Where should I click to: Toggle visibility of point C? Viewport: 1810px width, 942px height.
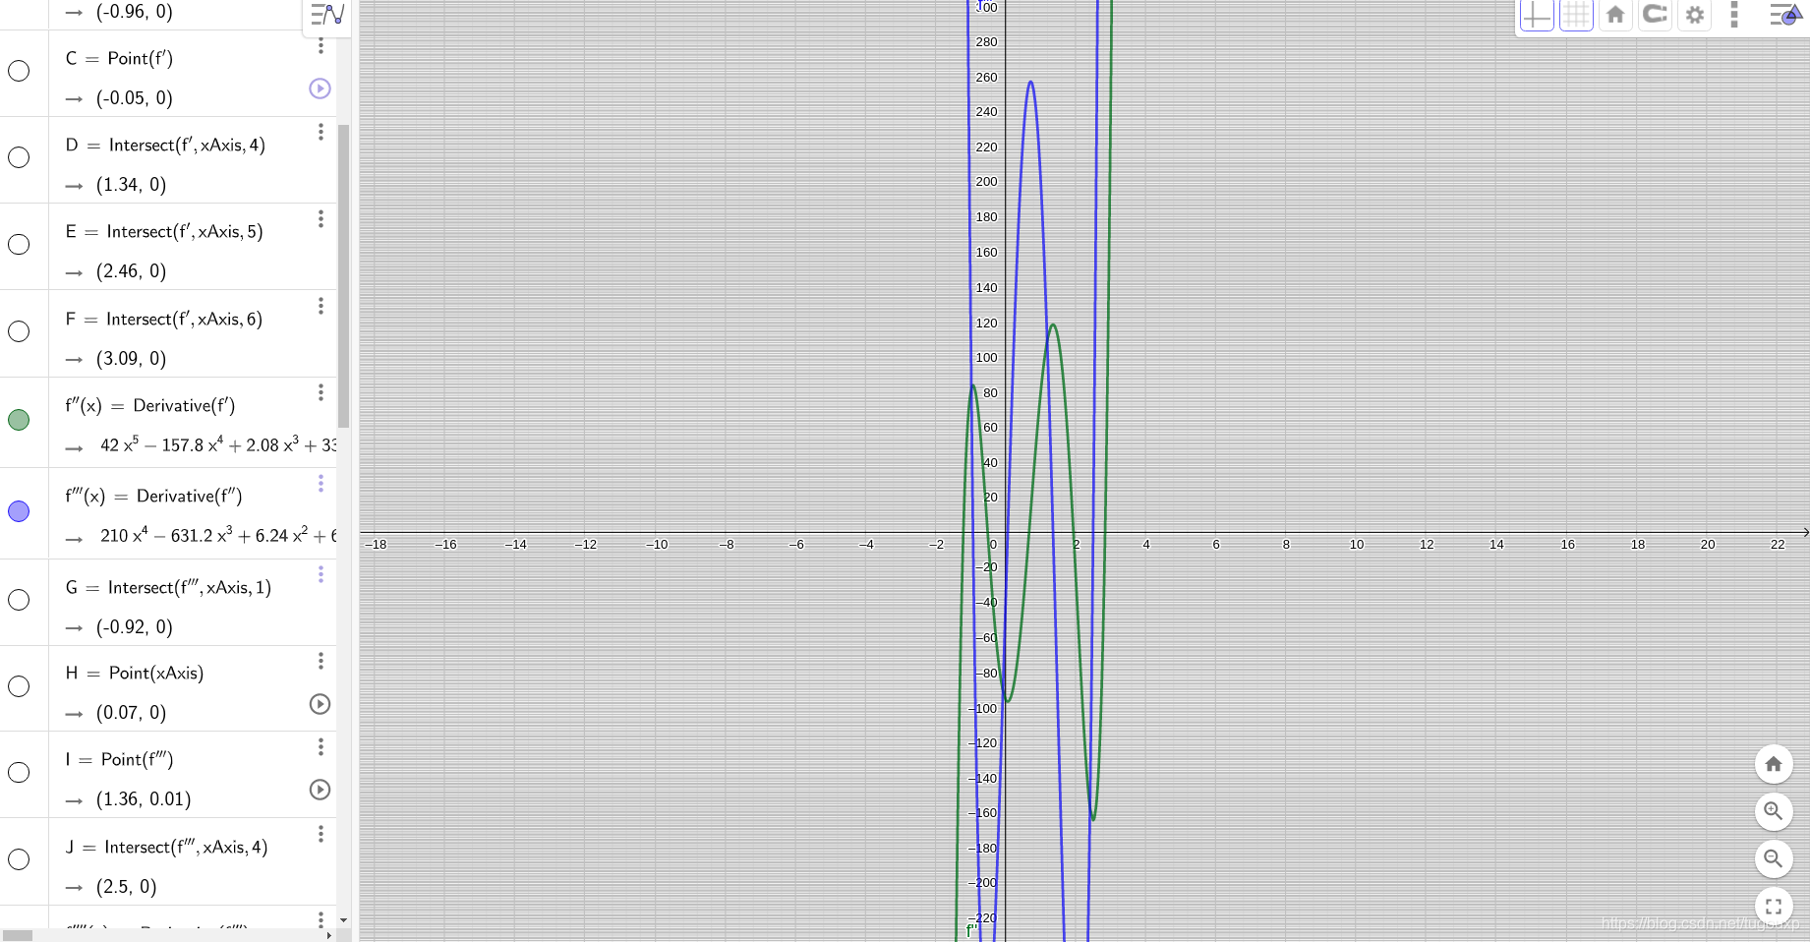click(x=19, y=71)
